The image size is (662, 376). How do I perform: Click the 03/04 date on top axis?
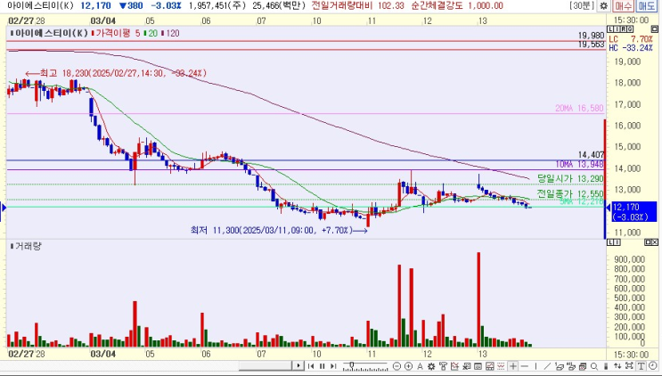(x=103, y=20)
